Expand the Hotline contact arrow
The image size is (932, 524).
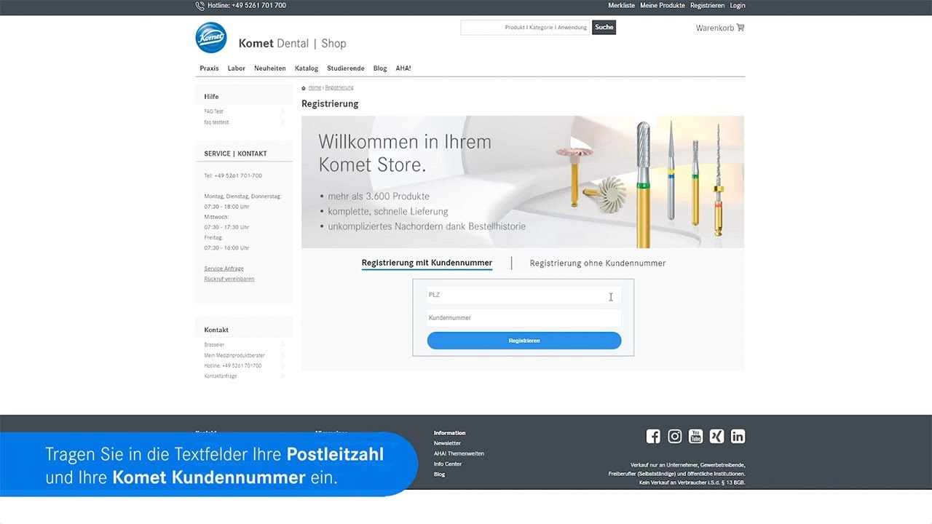(283, 365)
